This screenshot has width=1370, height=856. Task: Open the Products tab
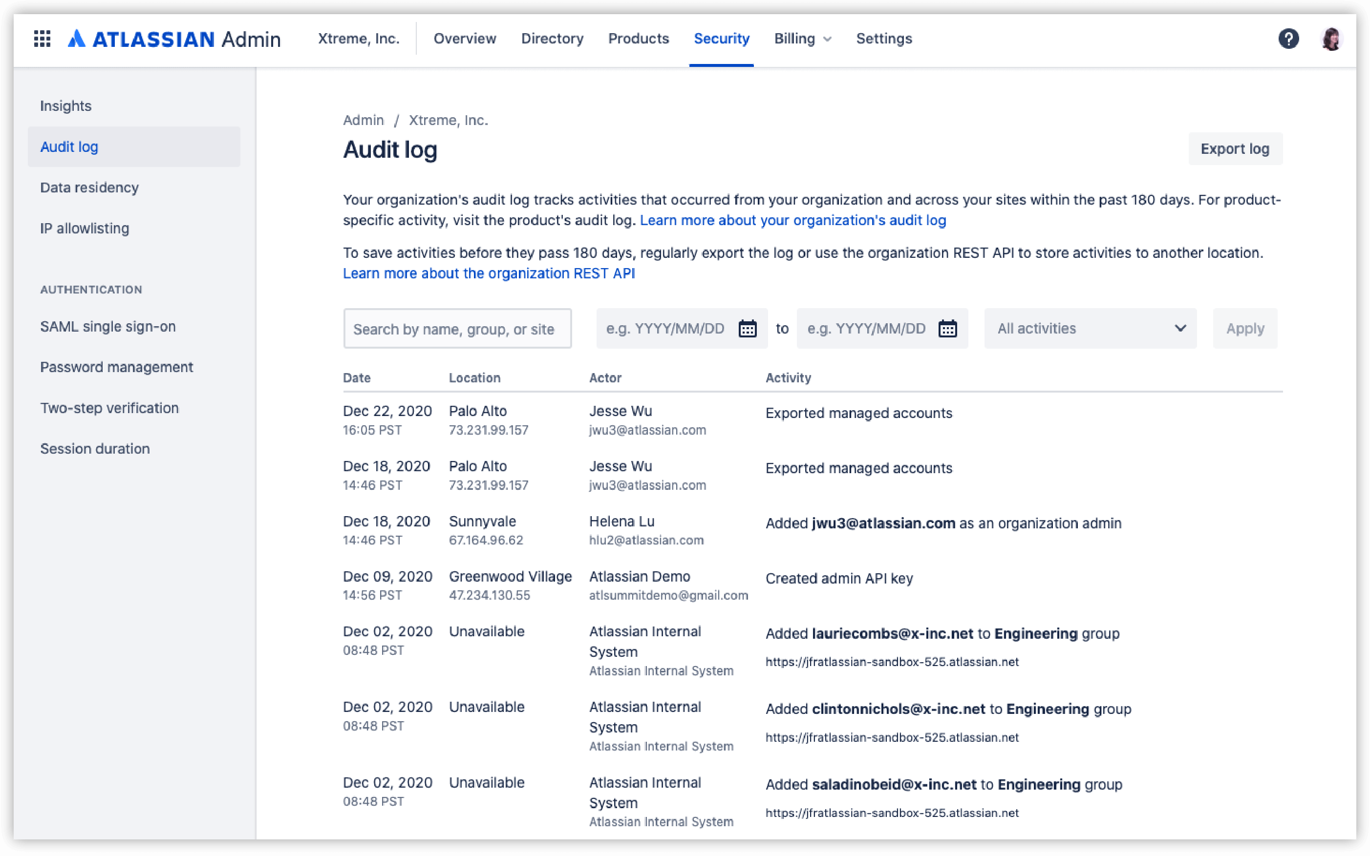[x=638, y=39]
